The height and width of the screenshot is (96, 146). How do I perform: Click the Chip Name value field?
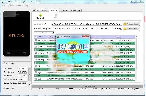tap(23, 69)
